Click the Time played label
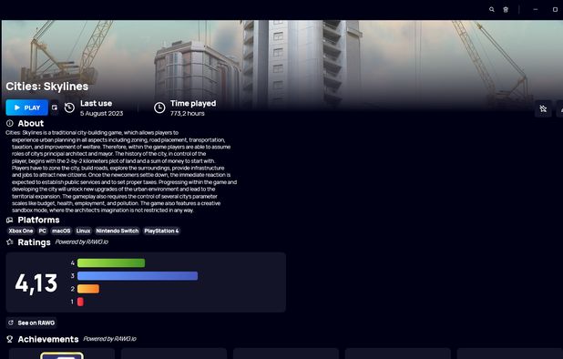The width and height of the screenshot is (563, 359). tap(193, 103)
